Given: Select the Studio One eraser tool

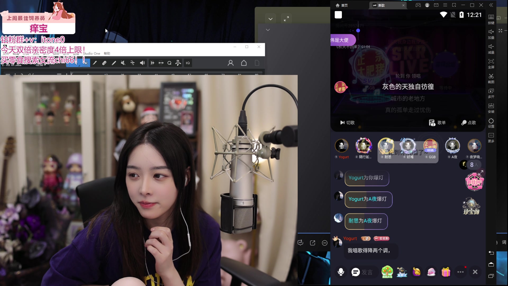Looking at the screenshot, I should (104, 63).
